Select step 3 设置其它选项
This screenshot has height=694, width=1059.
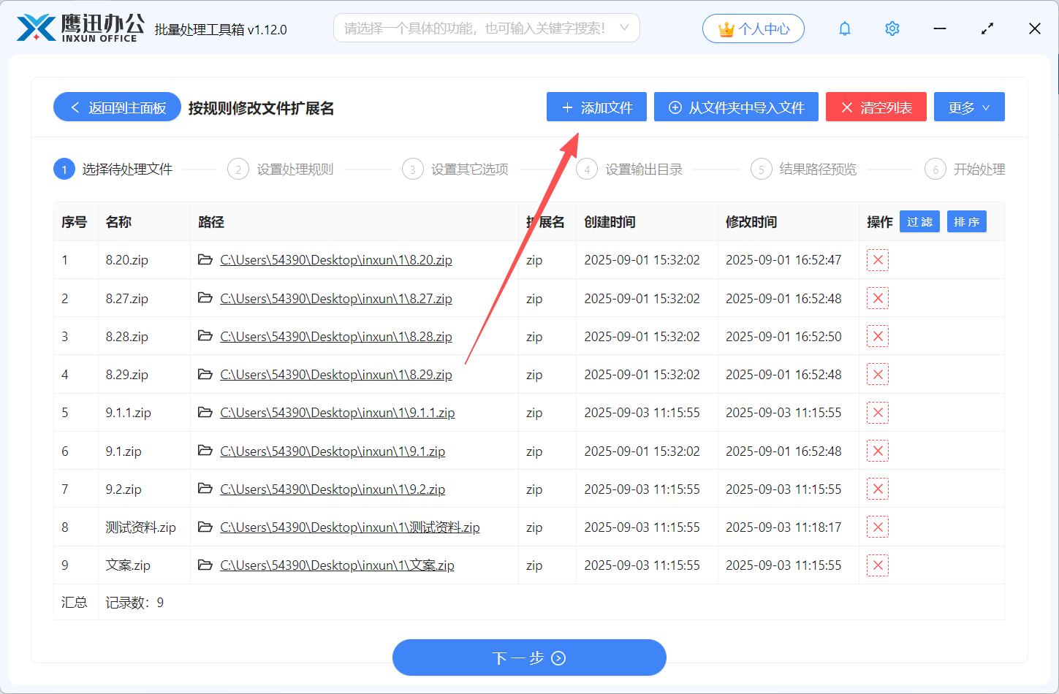pos(455,169)
